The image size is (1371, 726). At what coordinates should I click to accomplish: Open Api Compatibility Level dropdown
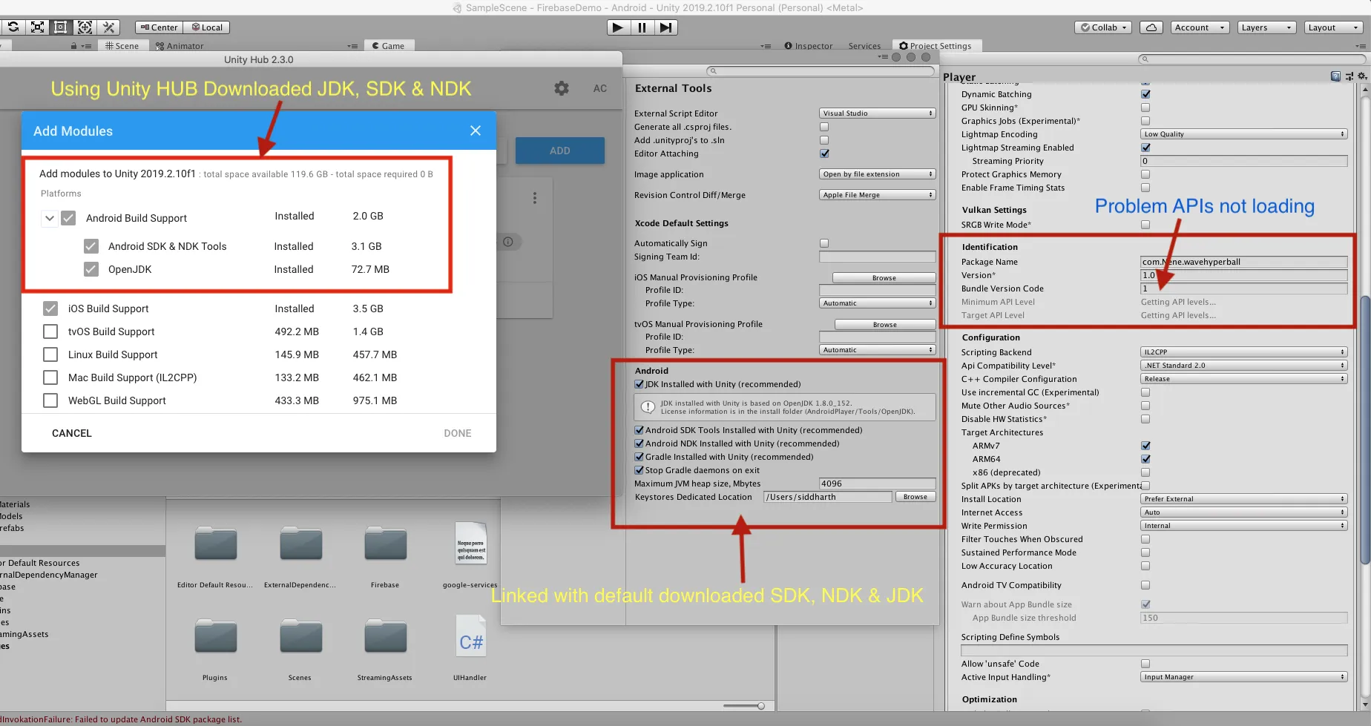click(x=1243, y=366)
